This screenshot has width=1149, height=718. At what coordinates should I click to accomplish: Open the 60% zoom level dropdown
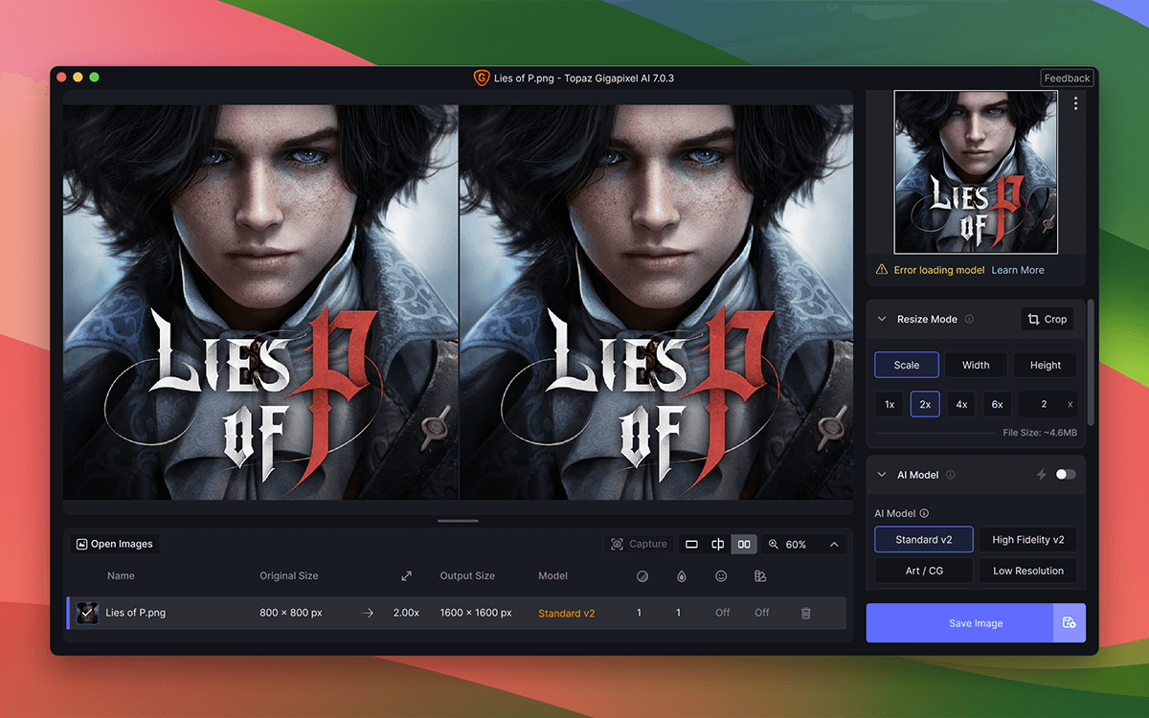(x=805, y=544)
